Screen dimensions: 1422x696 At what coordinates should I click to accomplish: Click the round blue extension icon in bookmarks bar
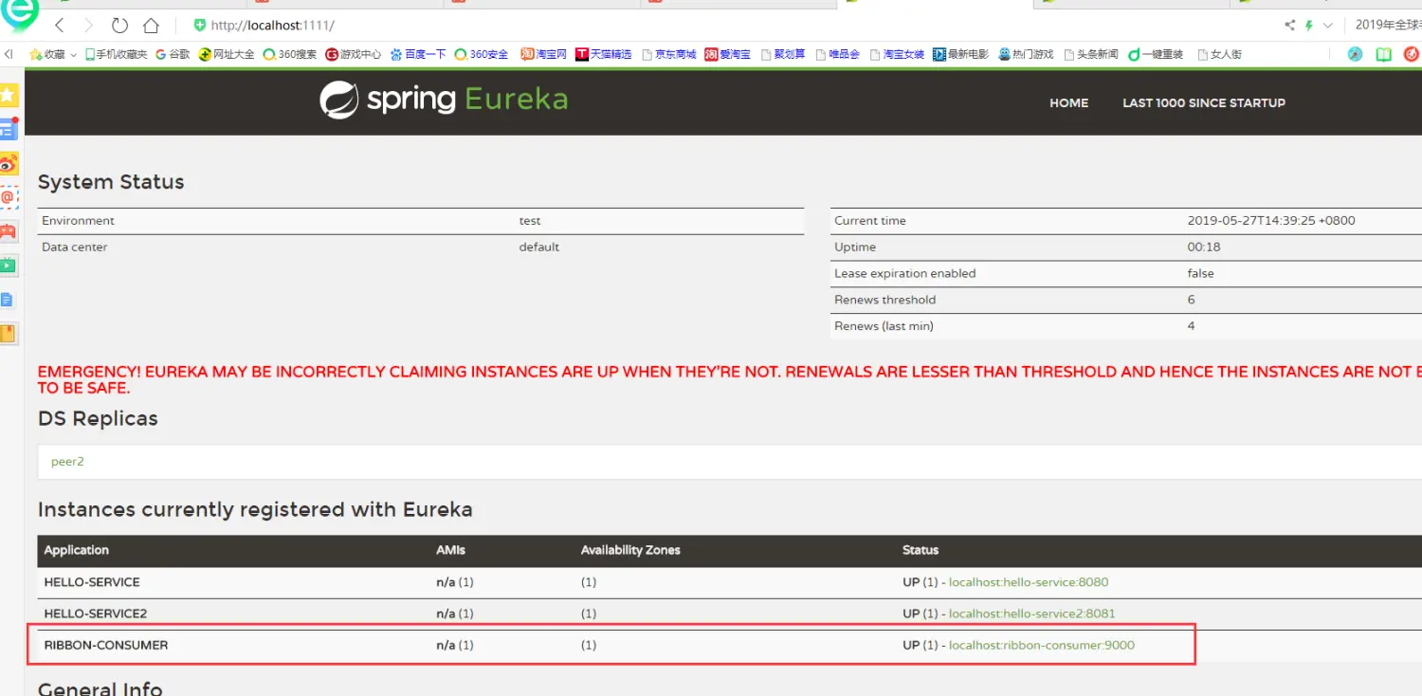pyautogui.click(x=1356, y=54)
